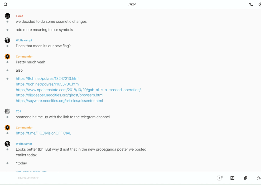Image resolution: width=261 pixels, height=185 pixels.
Task: Open the 8ch.net 11633786 thread link
Action: (x=47, y=84)
